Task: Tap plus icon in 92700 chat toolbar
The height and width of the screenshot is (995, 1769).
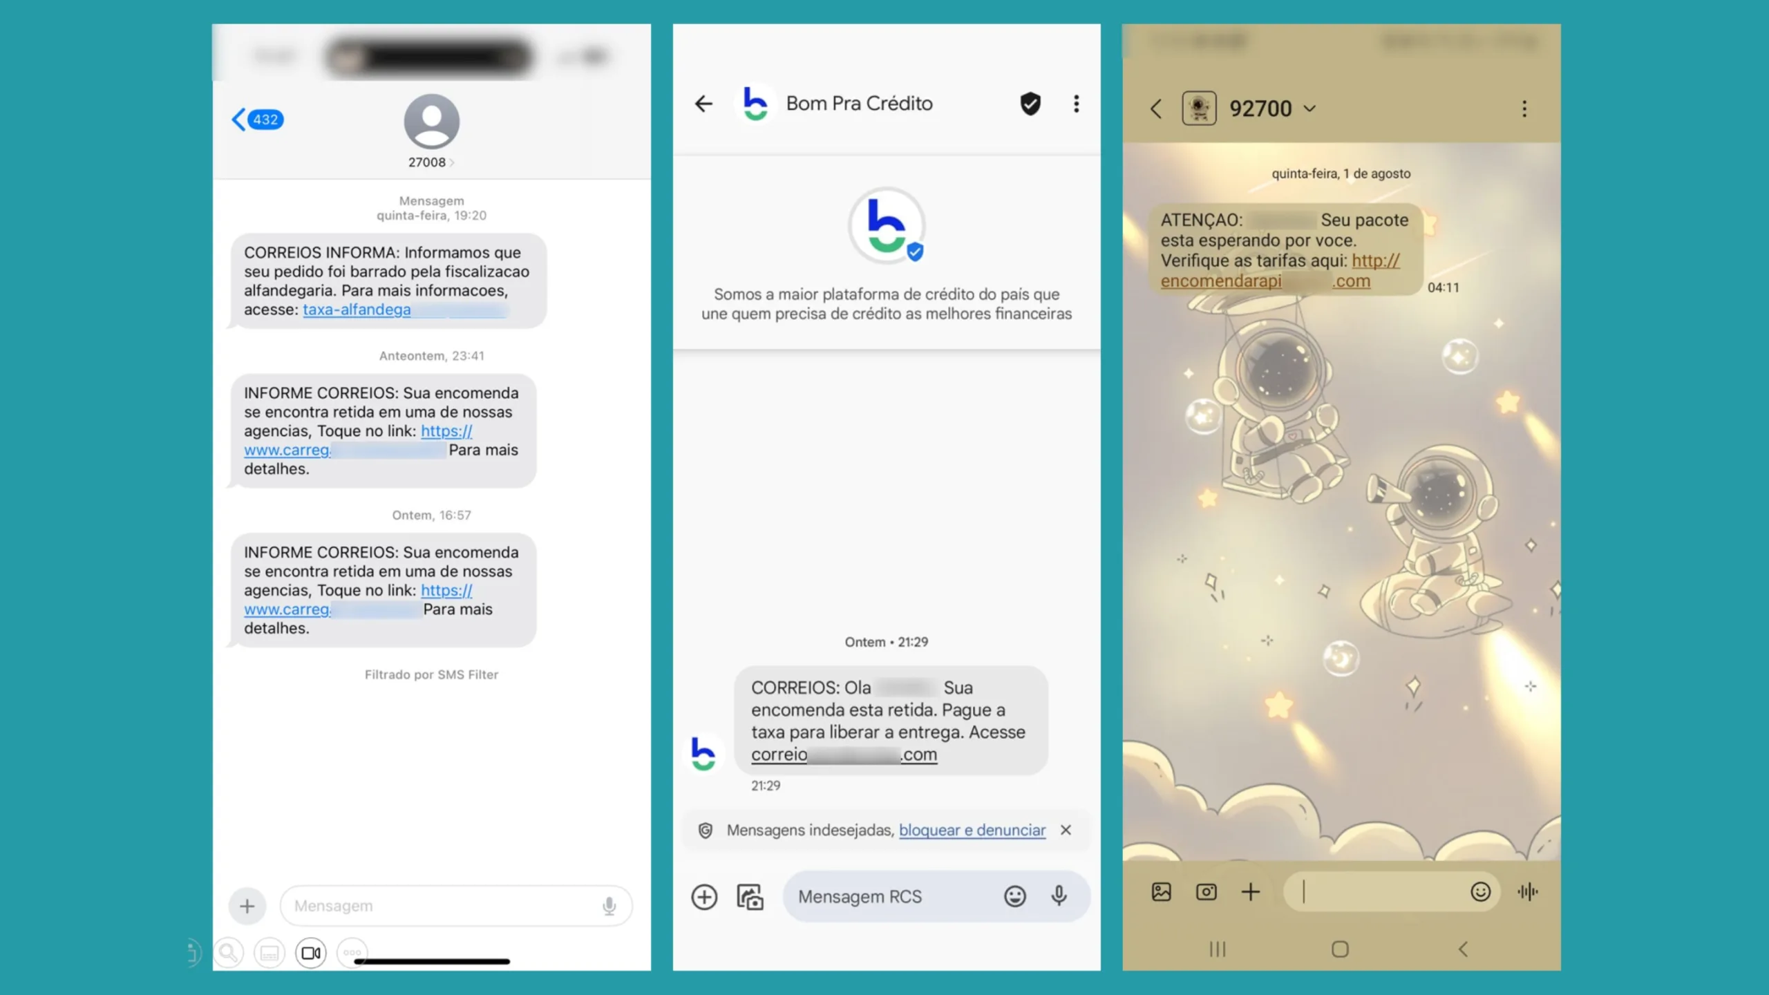Action: pos(1251,892)
